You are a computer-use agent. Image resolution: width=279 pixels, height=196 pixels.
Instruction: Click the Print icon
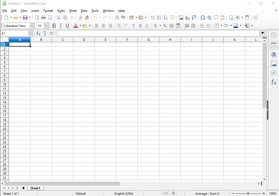pos(43,18)
